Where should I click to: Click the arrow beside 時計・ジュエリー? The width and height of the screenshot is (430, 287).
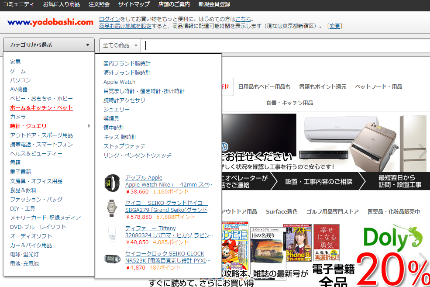click(89, 126)
